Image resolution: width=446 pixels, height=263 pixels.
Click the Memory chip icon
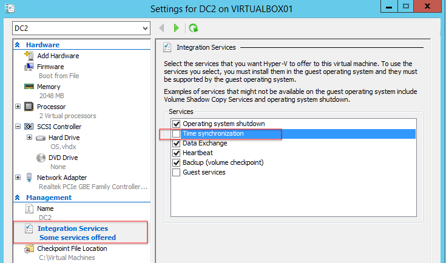tap(29, 86)
